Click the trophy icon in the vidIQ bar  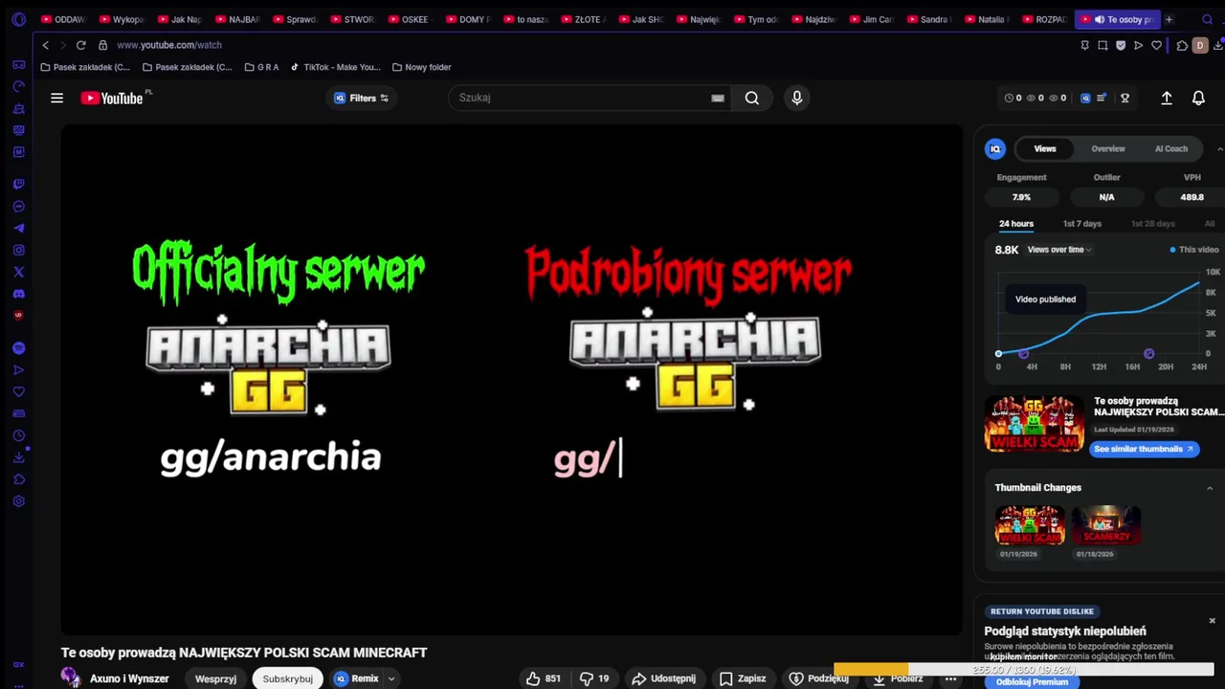point(1125,98)
